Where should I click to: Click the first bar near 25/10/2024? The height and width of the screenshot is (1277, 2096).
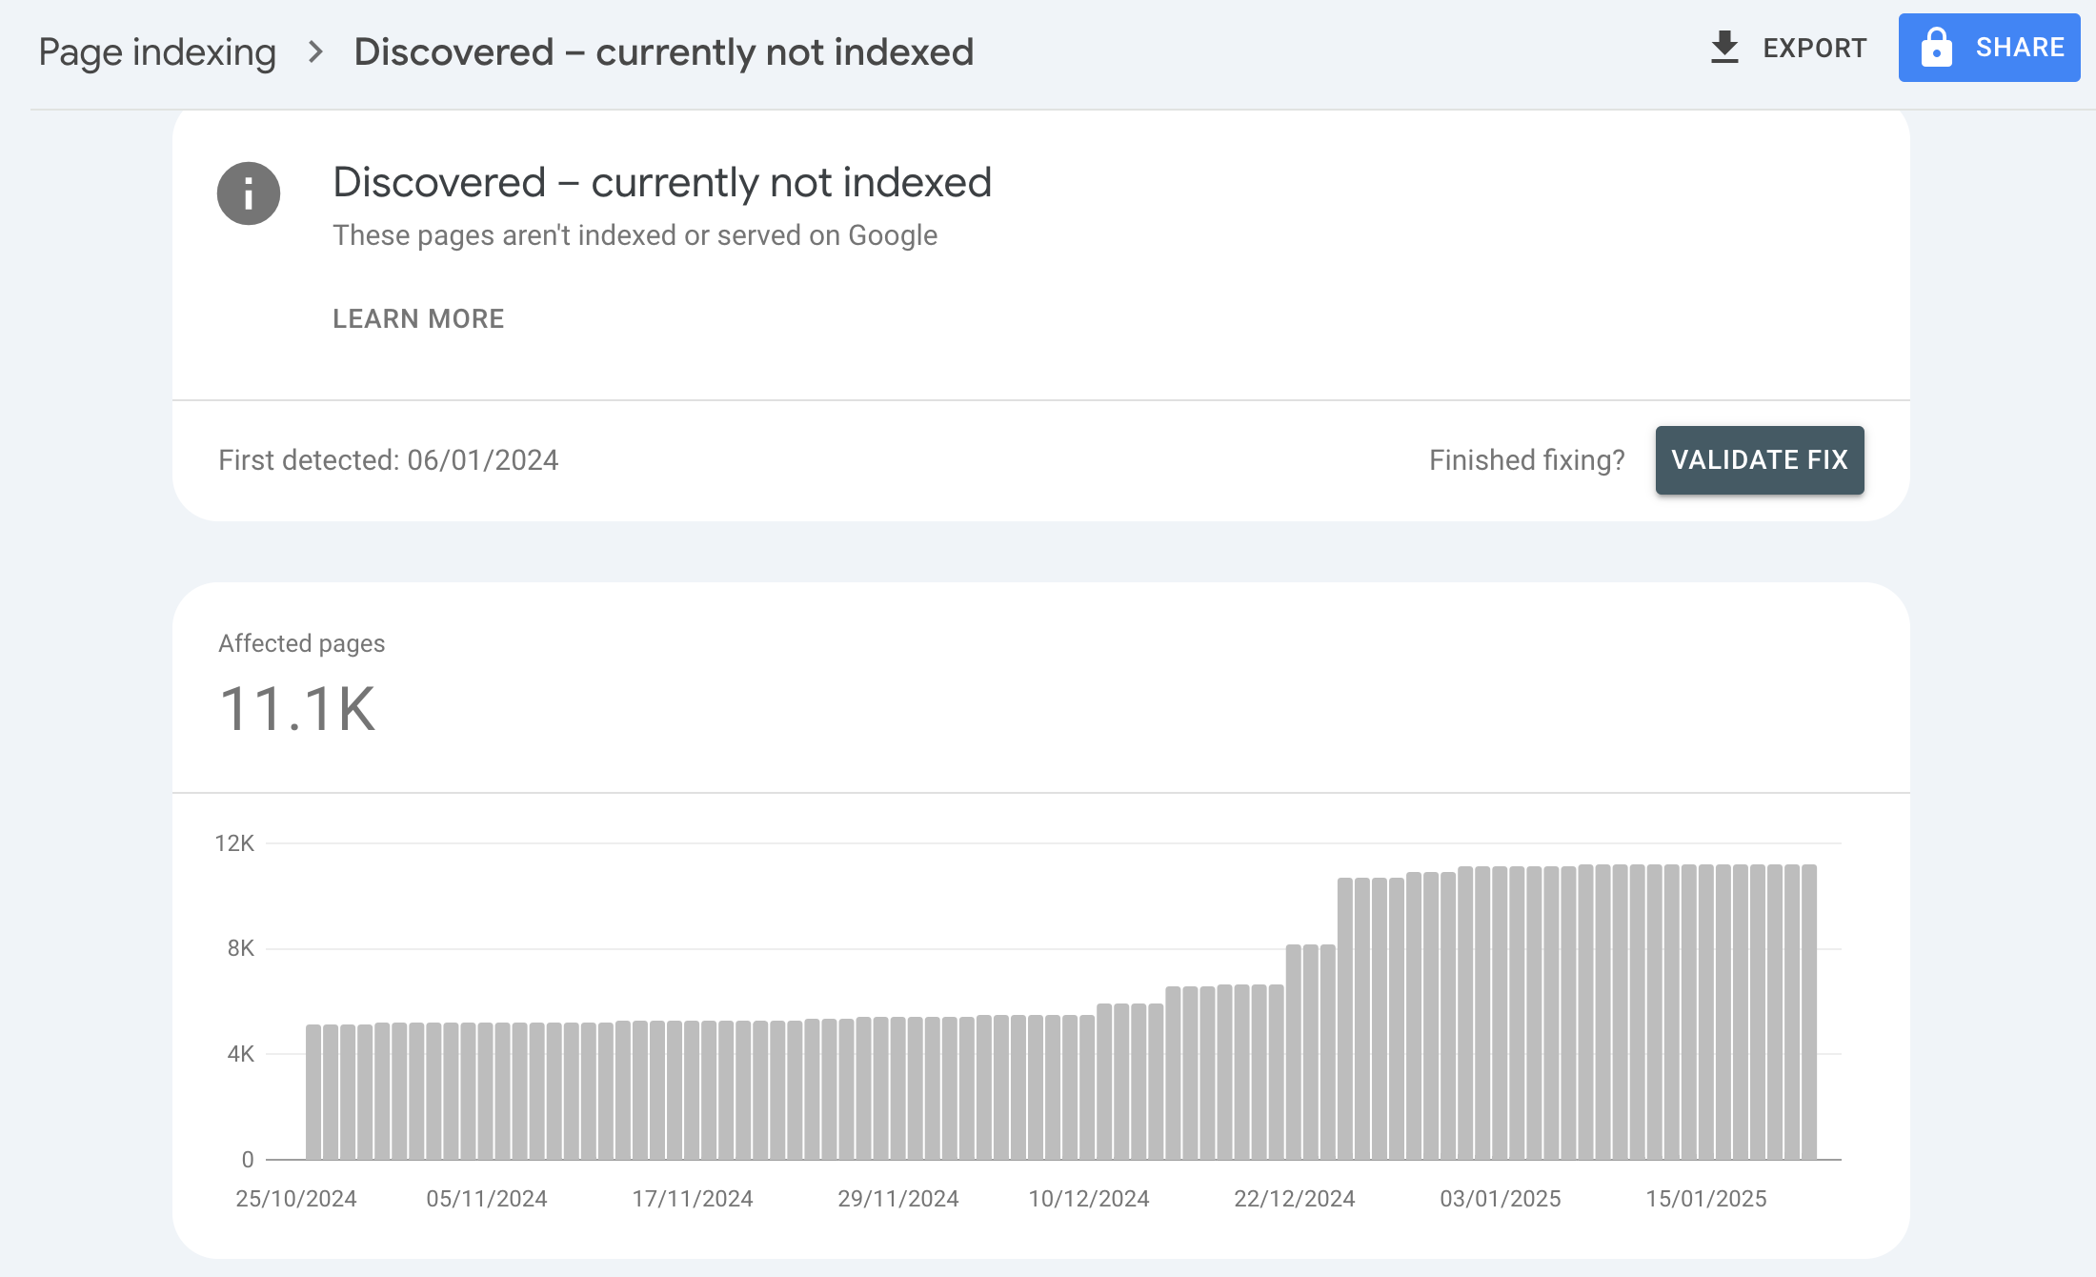pyautogui.click(x=313, y=1091)
